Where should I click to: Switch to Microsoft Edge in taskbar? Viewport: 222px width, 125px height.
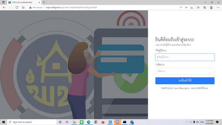point(89,122)
